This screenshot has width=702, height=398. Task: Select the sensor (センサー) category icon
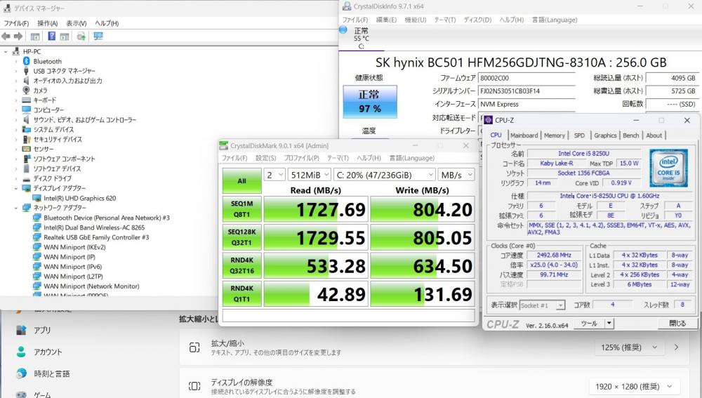tap(27, 149)
